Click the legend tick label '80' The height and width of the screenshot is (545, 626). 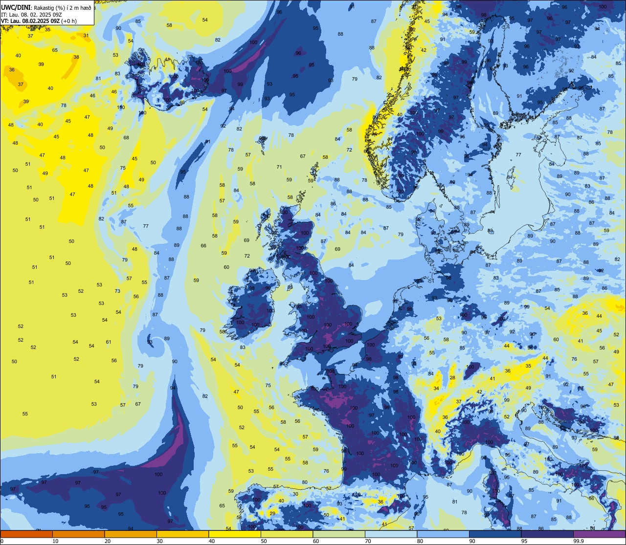point(420,541)
